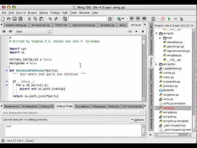197x148 pixels.
Task: Open the Options dropdown in Debug Probe
Action: coord(138,120)
